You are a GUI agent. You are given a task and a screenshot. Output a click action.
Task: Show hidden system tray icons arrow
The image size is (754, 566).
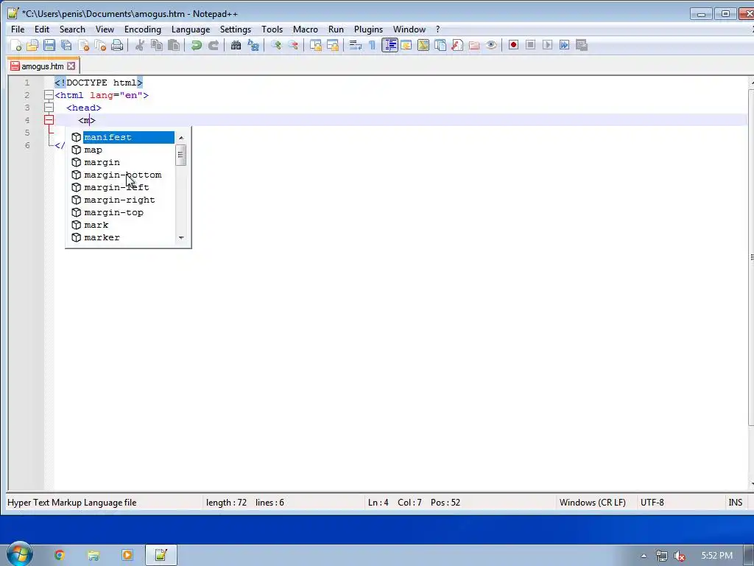tap(644, 556)
